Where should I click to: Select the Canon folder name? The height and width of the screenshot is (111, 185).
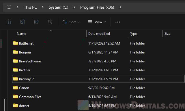point(24,88)
